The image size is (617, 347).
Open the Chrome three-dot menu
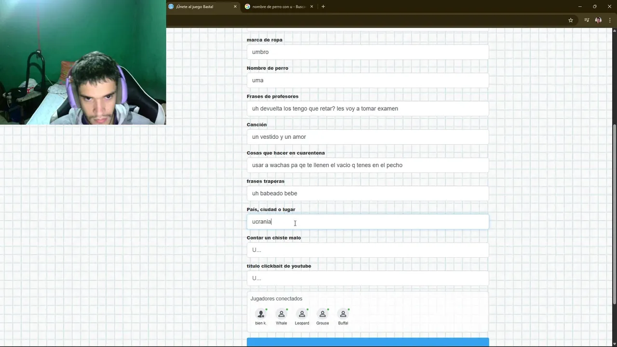click(x=610, y=20)
